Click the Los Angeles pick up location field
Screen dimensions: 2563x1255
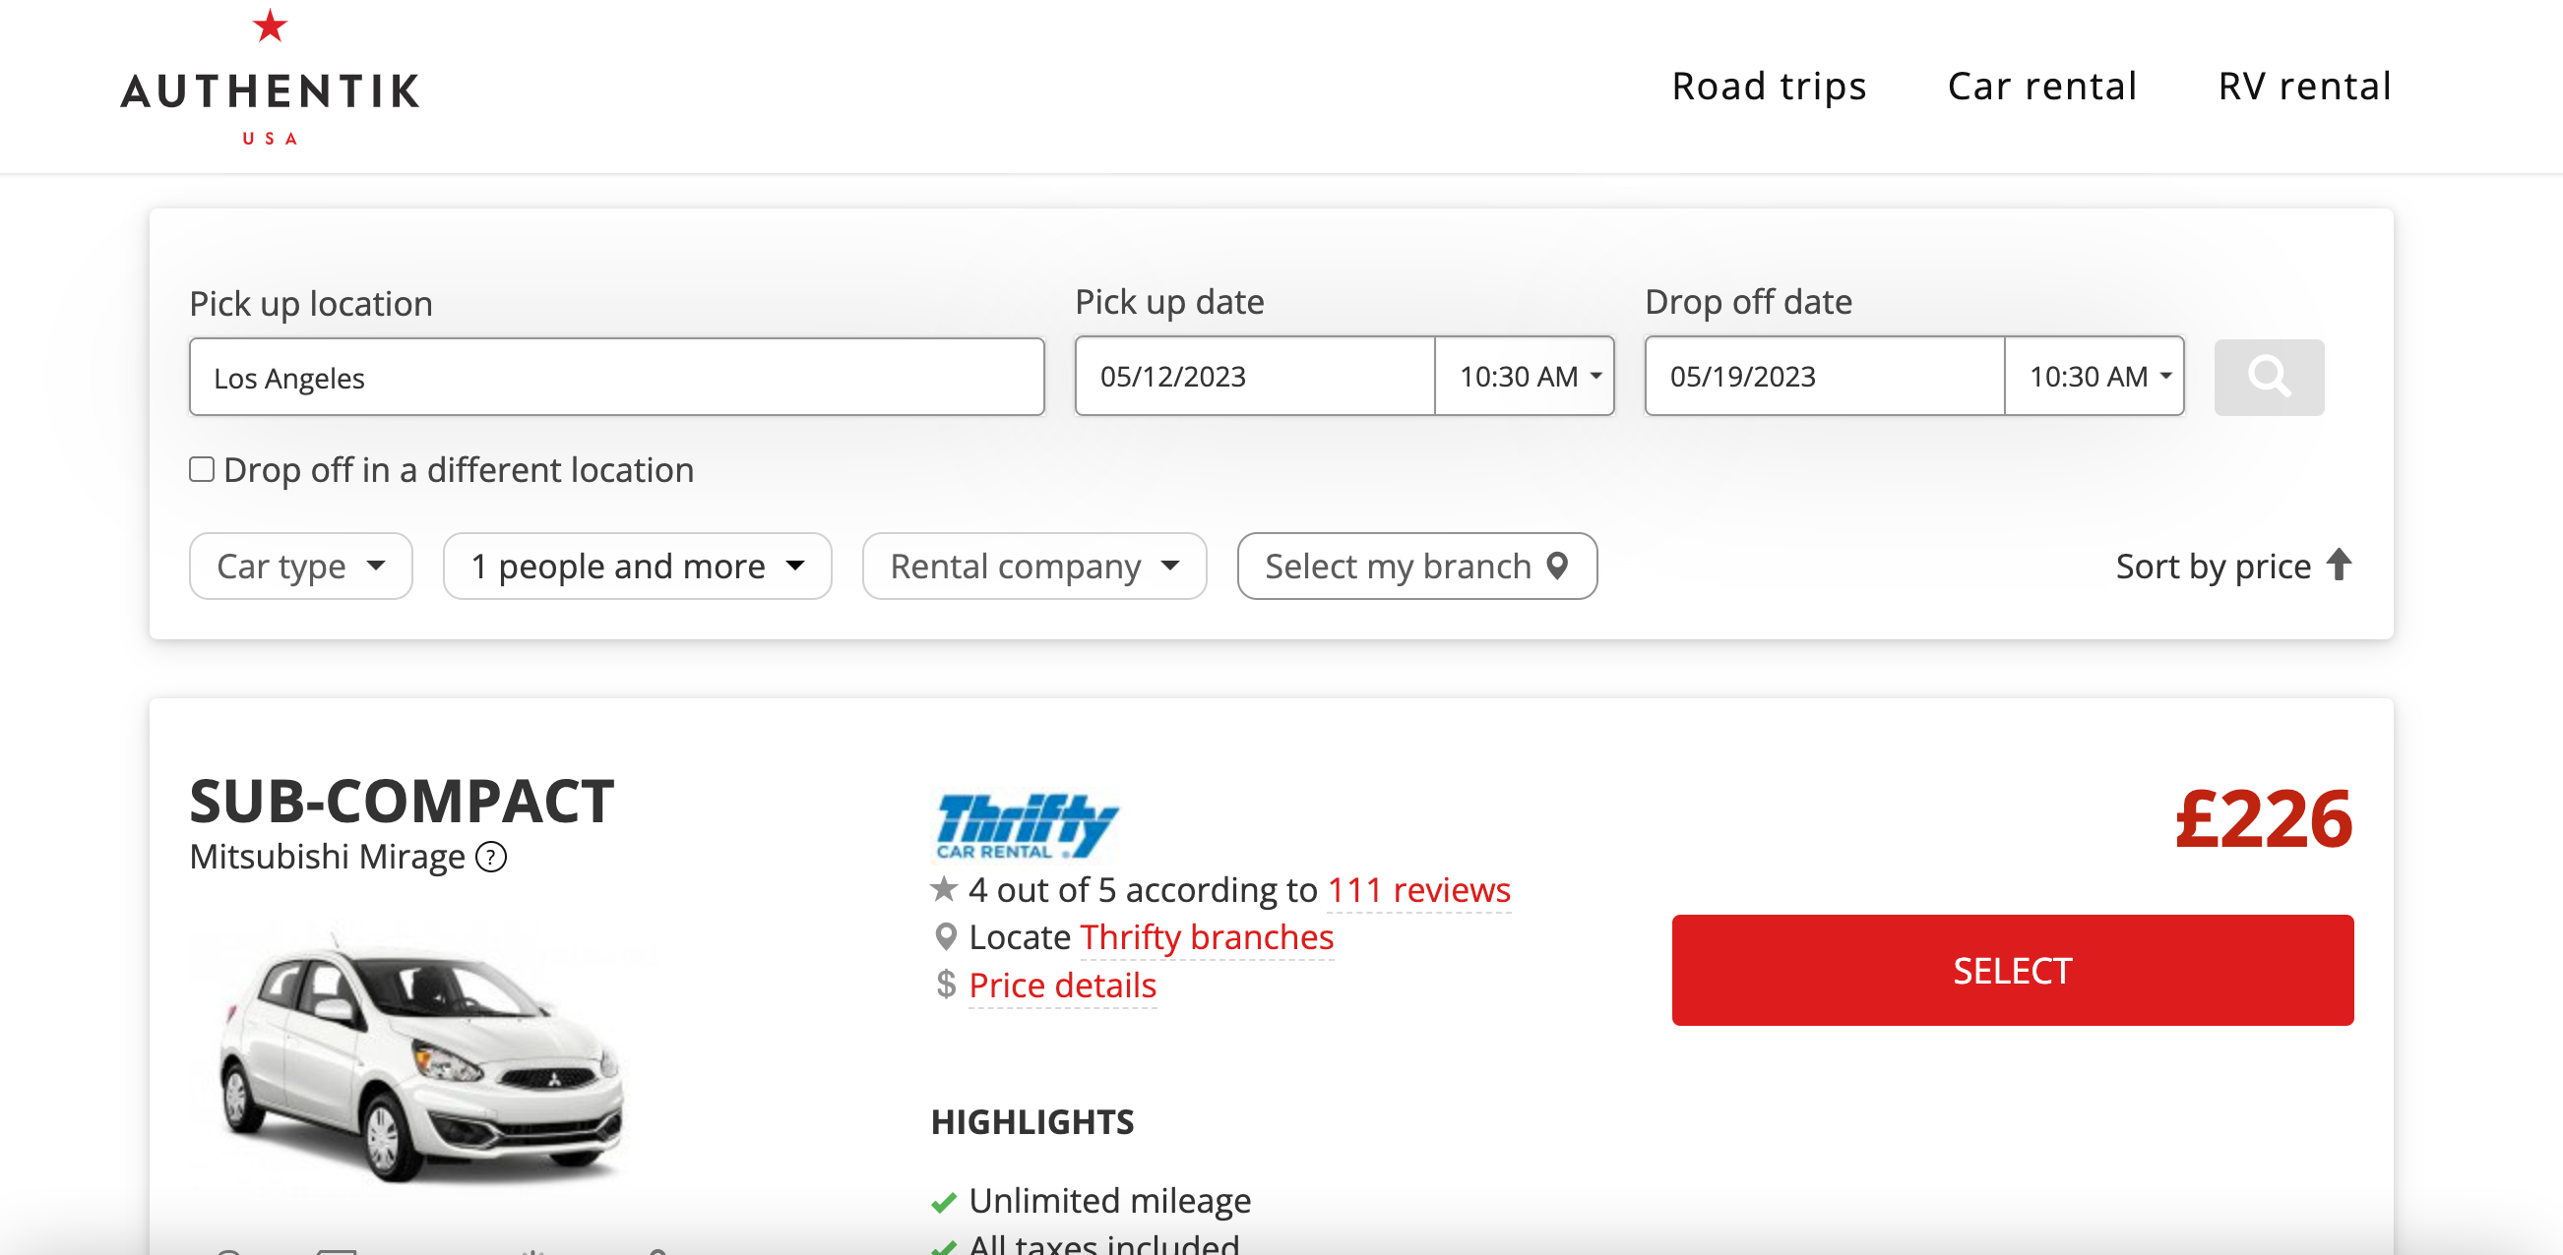coord(615,377)
